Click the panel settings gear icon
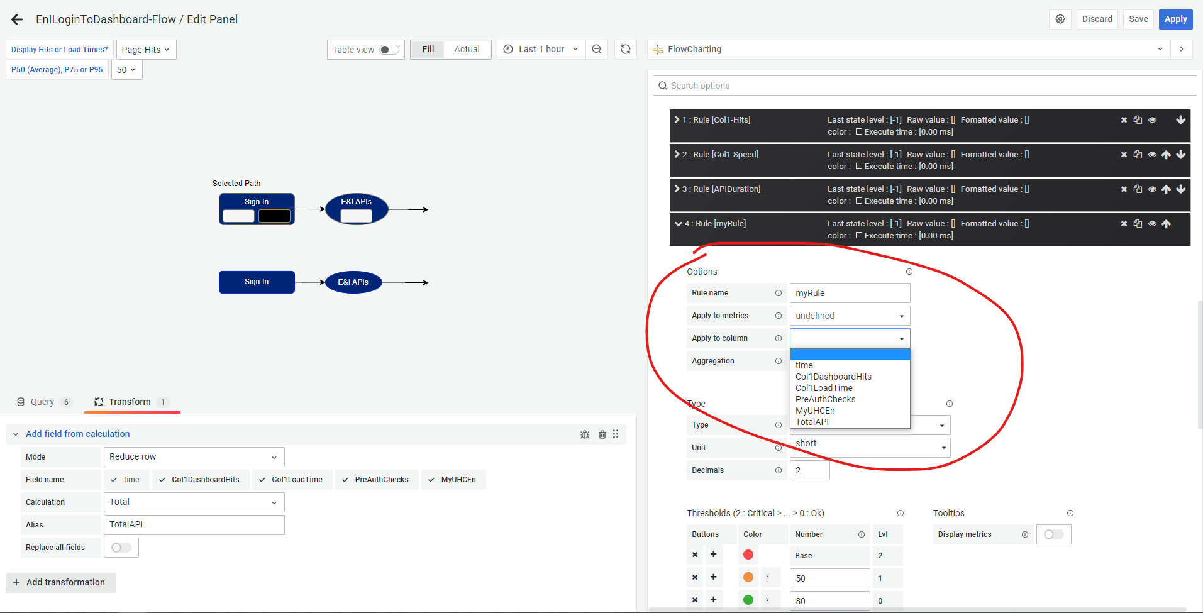The width and height of the screenshot is (1203, 613). point(1060,19)
